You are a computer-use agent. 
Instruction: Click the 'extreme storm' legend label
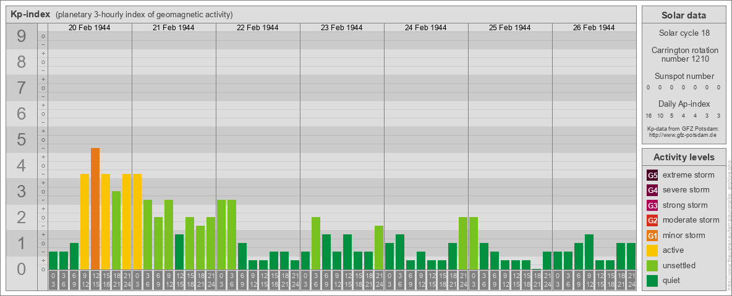pos(689,175)
